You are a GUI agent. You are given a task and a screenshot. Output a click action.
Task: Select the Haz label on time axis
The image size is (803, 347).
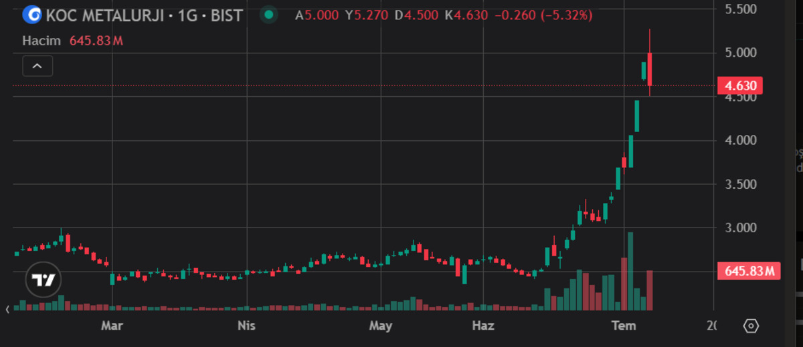pyautogui.click(x=483, y=326)
